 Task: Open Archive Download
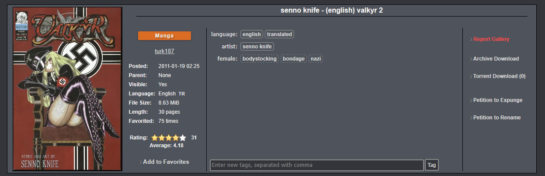(x=496, y=59)
